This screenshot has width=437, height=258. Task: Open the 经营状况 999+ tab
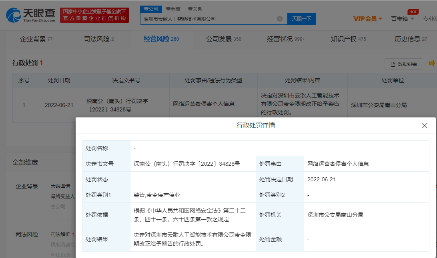[x=286, y=39]
